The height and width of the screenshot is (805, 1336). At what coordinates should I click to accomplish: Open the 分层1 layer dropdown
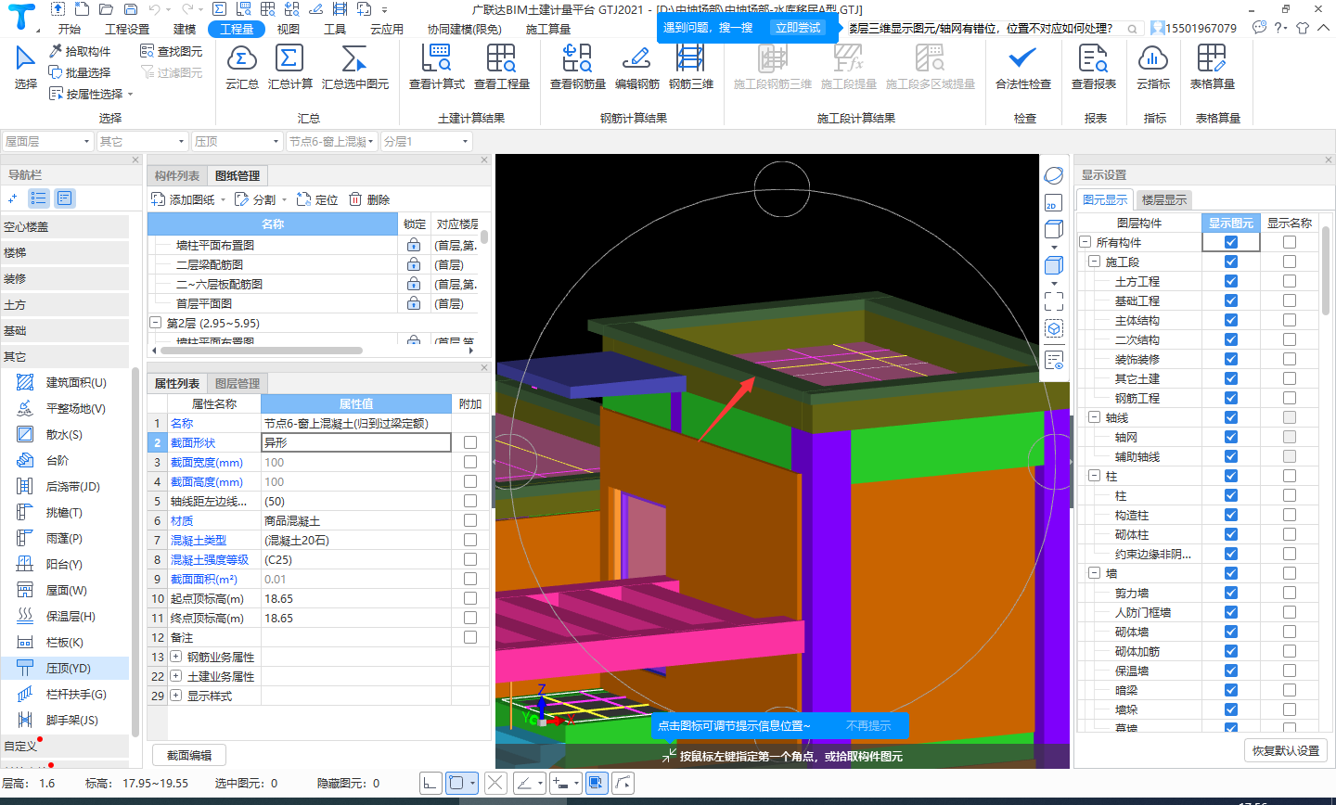click(426, 141)
